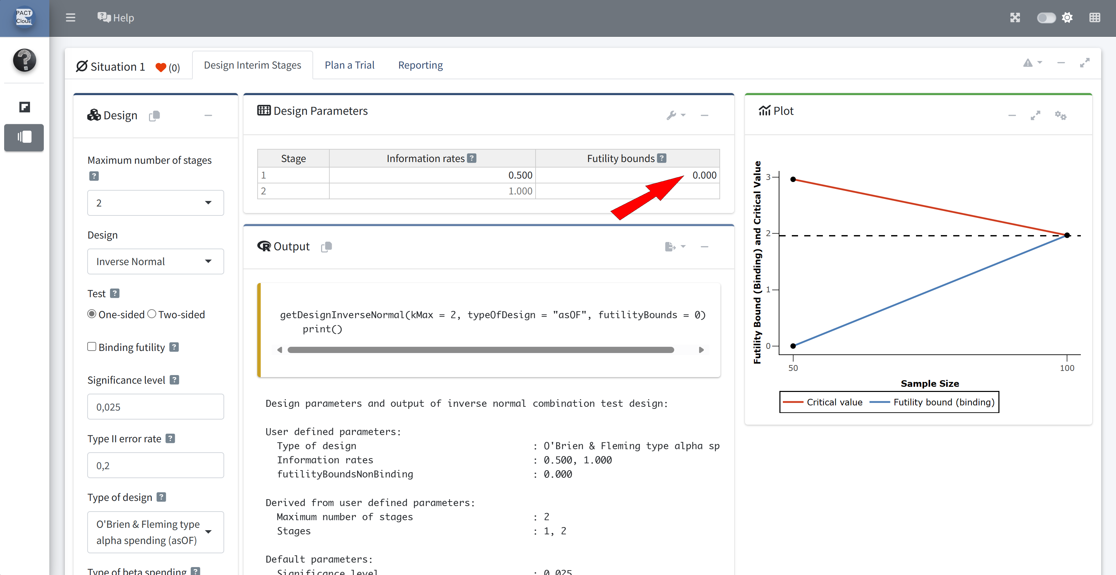Click the copy icon beside Output heading
Viewport: 1116px width, 575px height.
(326, 246)
